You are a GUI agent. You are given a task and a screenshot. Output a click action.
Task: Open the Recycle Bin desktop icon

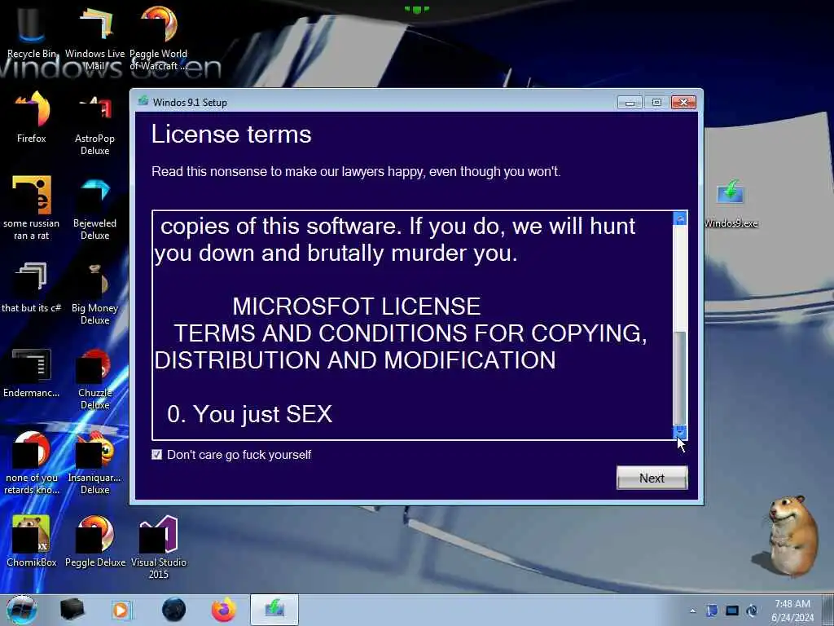click(x=32, y=31)
